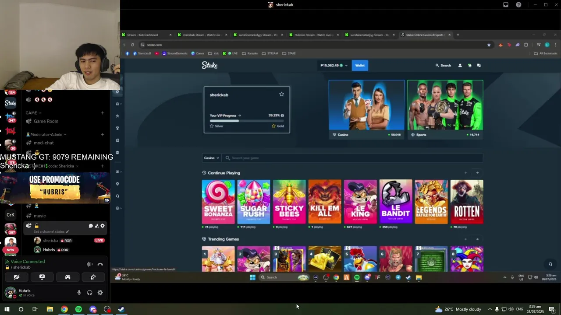Open the Wallet
The image size is (561, 315).
click(x=360, y=66)
